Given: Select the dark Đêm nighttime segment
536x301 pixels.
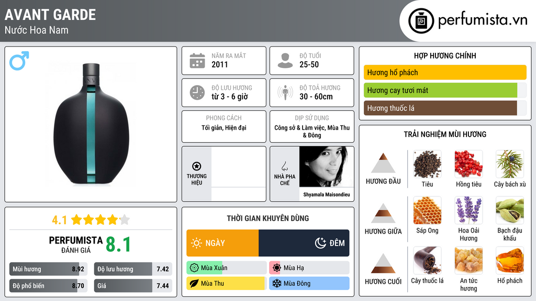Looking at the screenshot, I should [x=304, y=243].
